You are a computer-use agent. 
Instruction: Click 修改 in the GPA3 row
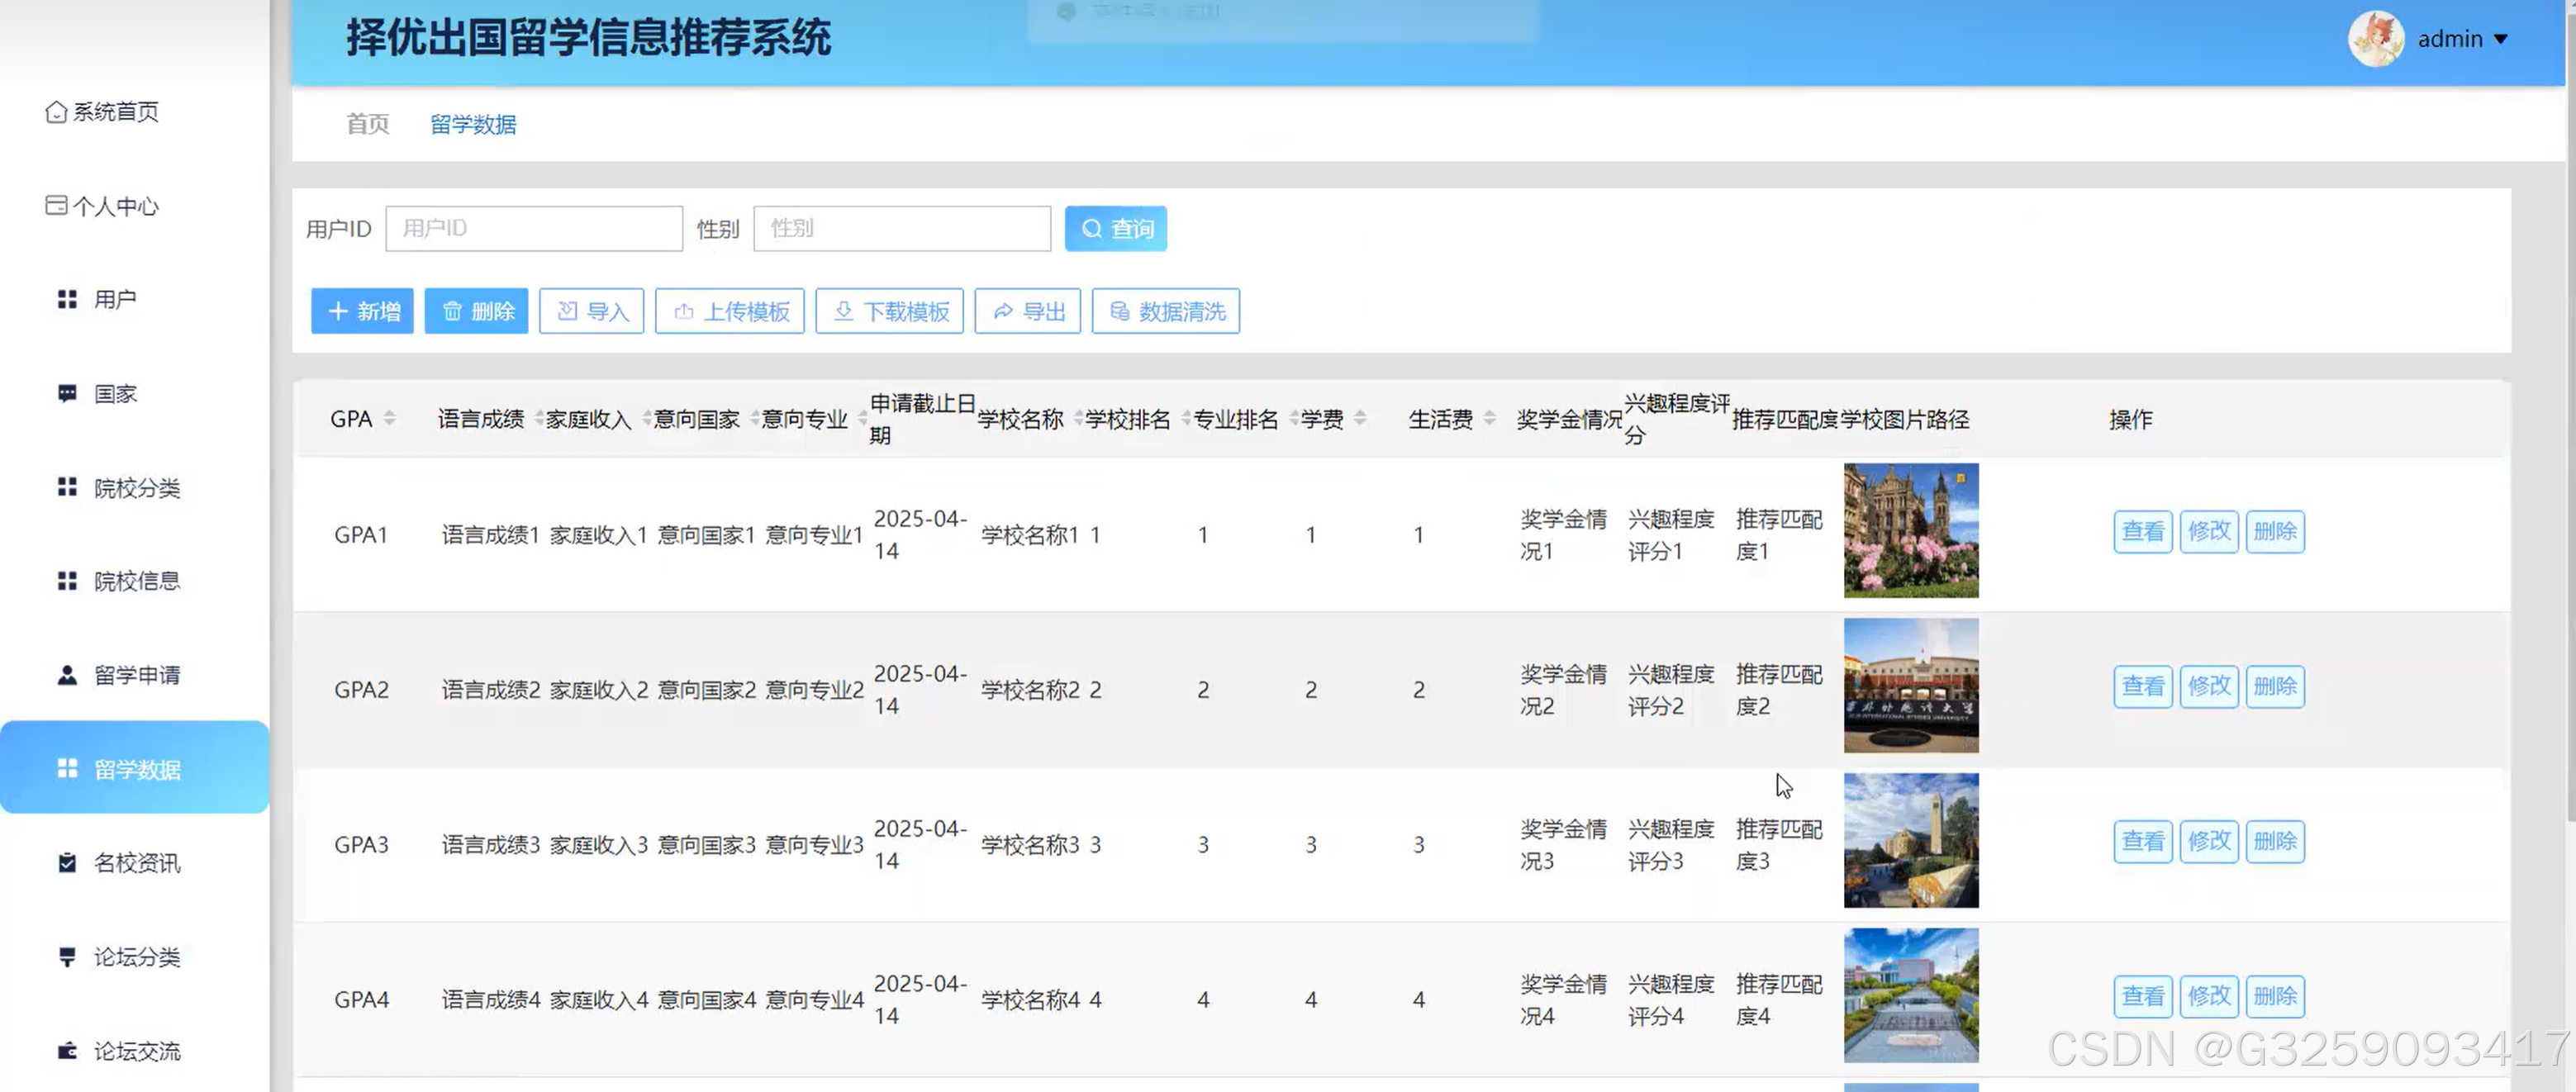coord(2209,841)
